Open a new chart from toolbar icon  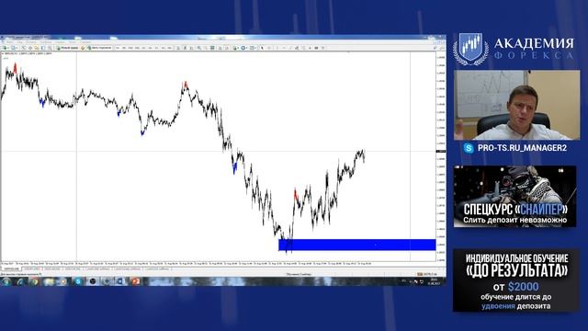(x=5, y=48)
